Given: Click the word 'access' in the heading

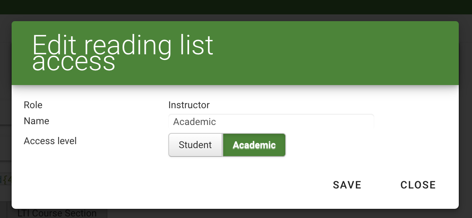Looking at the screenshot, I should 74,63.
